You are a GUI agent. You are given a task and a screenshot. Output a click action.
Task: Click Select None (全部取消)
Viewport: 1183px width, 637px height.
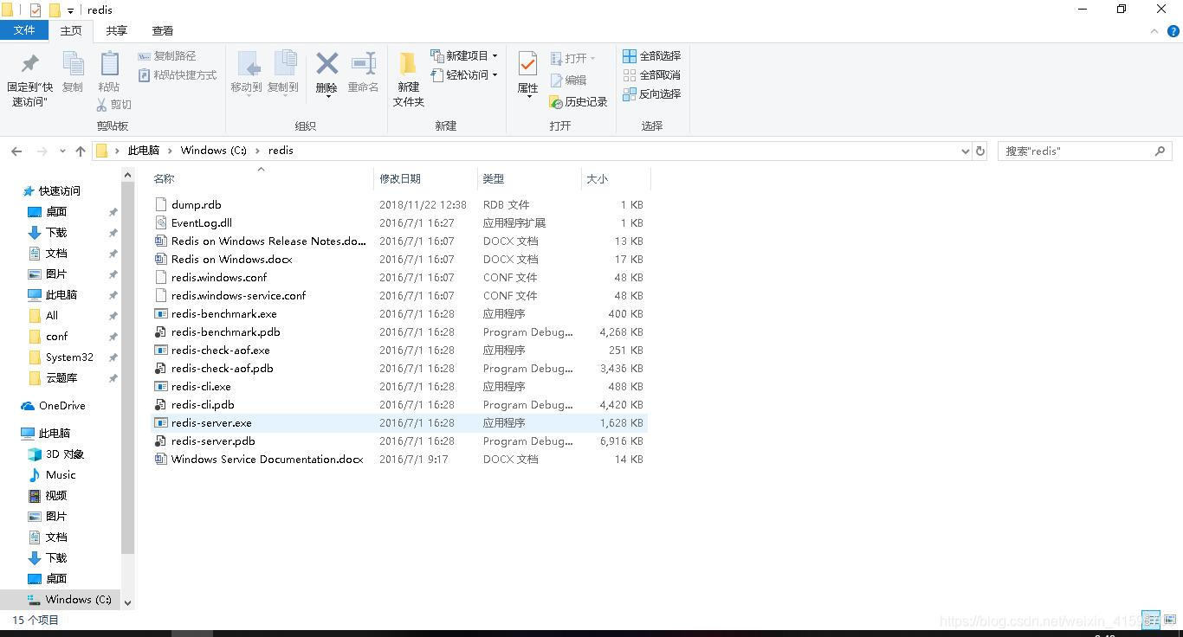pyautogui.click(x=652, y=75)
